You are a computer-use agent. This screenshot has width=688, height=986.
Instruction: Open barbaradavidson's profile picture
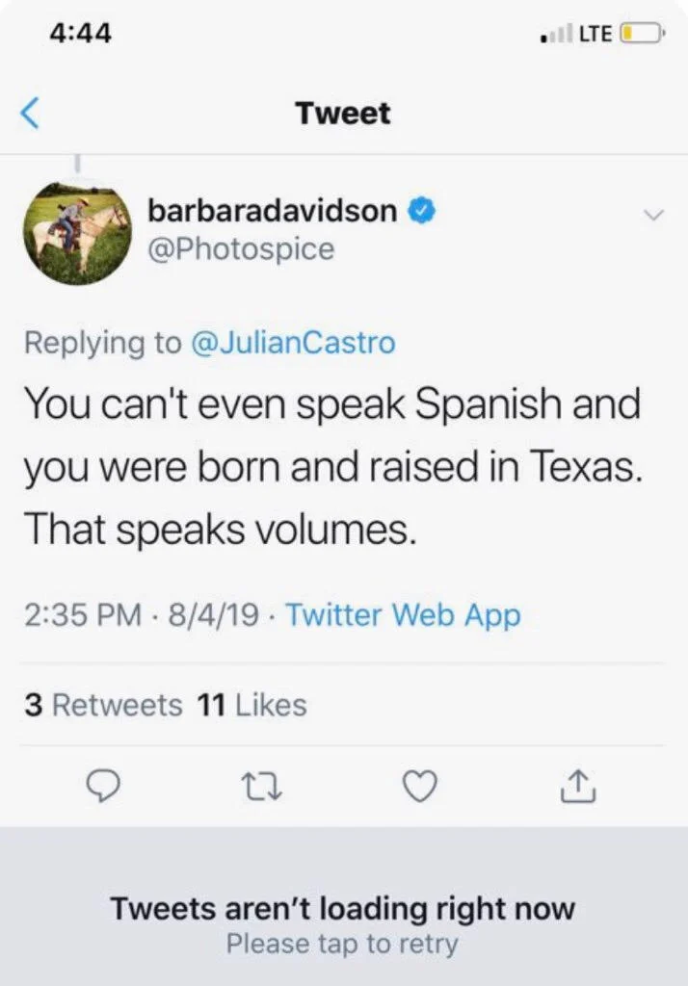point(76,232)
